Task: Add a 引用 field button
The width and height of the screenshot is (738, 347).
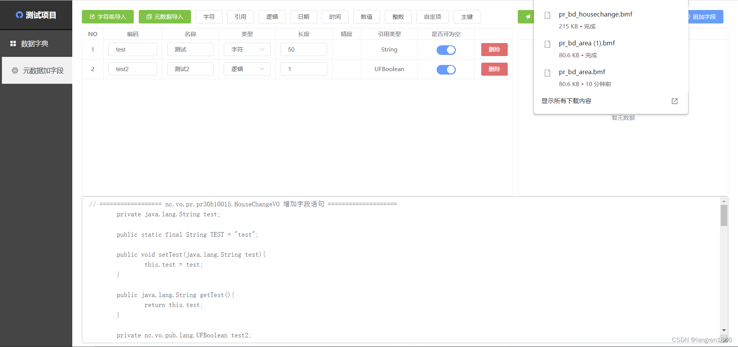Action: [241, 17]
